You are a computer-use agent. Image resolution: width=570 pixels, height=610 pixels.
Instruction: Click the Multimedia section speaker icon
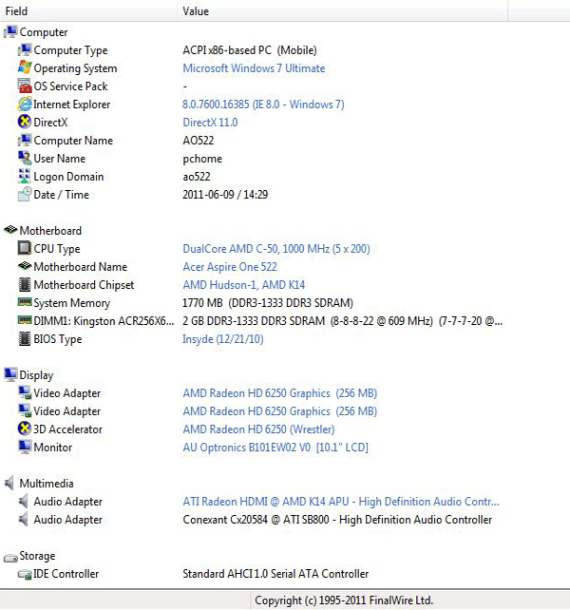click(9, 483)
